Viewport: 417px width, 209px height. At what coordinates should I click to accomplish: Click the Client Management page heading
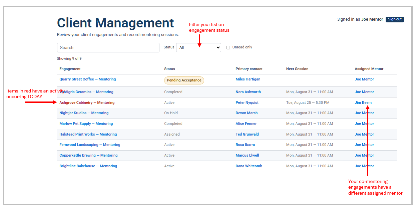(x=115, y=23)
